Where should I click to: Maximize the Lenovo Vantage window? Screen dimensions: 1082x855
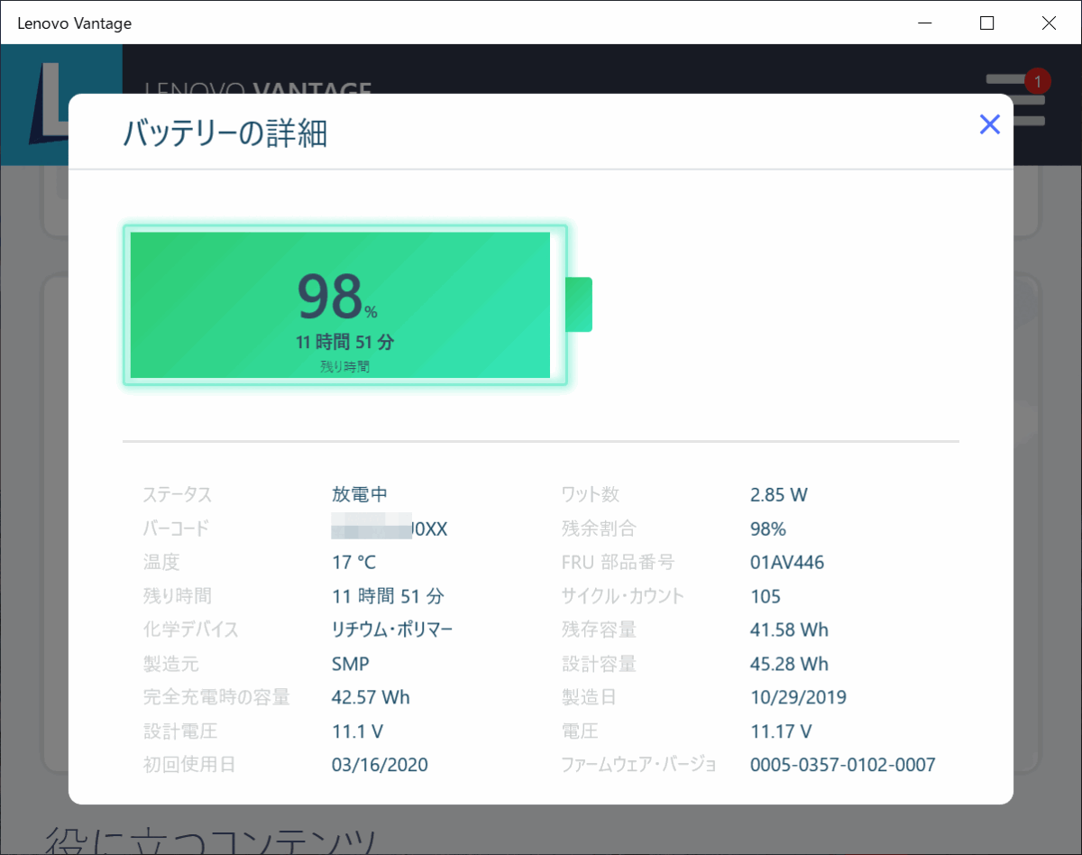[x=987, y=23]
